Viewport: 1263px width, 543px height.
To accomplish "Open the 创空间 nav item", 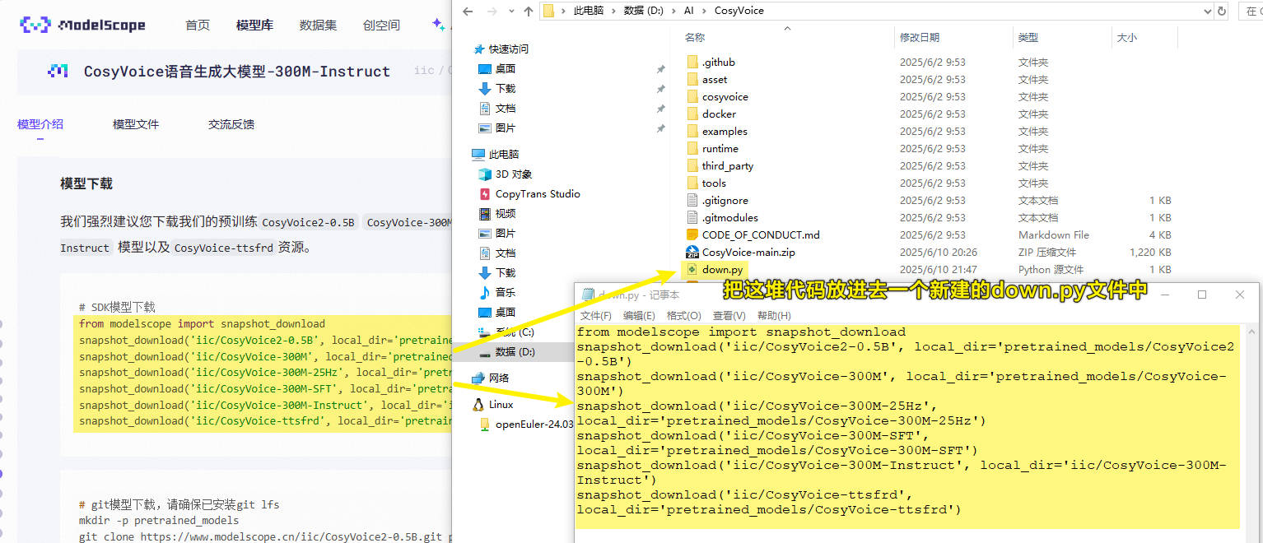I will pyautogui.click(x=381, y=26).
